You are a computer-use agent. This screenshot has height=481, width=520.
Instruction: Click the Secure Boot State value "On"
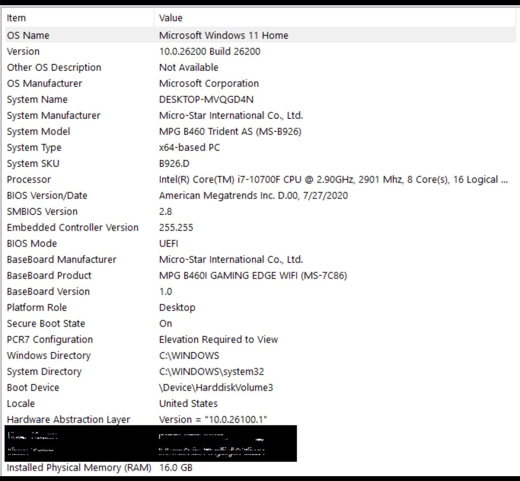tap(166, 324)
